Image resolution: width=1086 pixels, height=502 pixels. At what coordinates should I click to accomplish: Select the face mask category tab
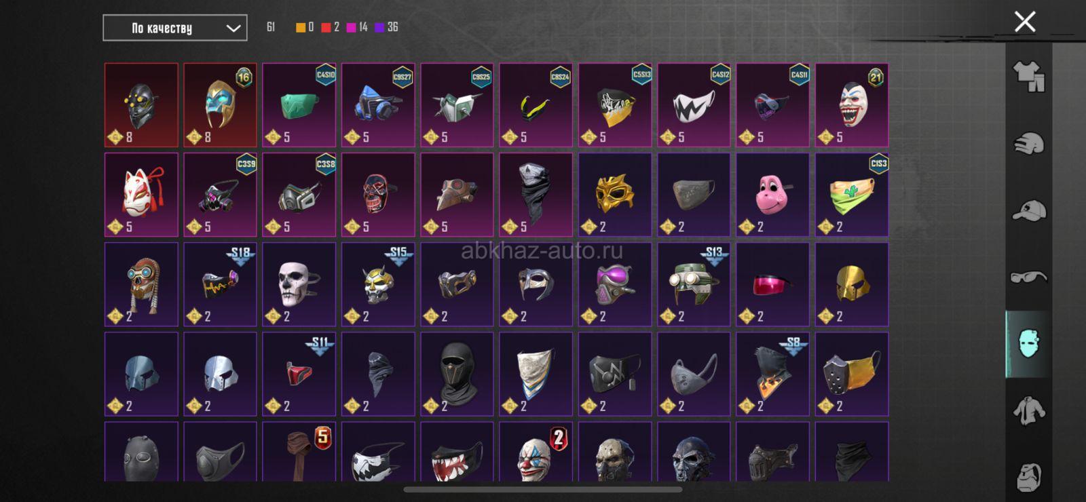click(x=1028, y=344)
